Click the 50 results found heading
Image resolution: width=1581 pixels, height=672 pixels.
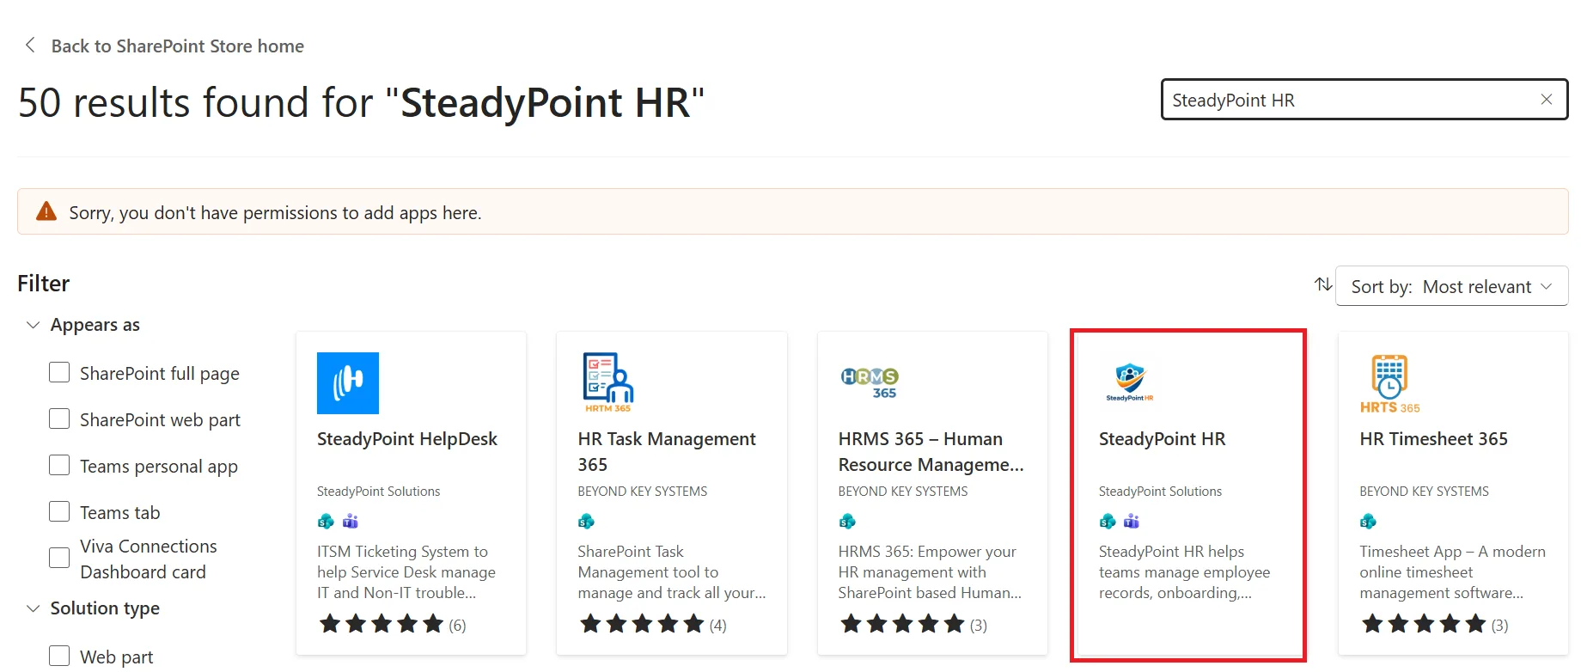[x=361, y=102]
